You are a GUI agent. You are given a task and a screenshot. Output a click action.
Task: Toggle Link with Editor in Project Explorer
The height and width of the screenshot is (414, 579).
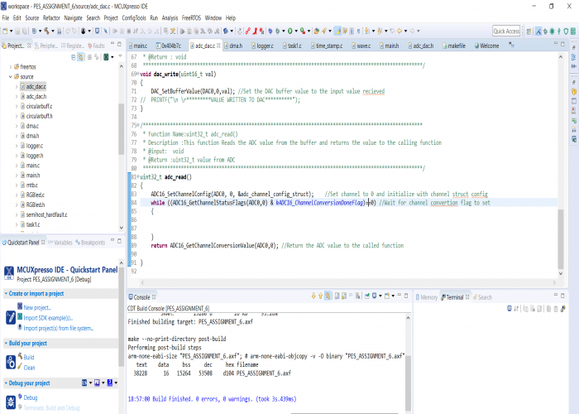tap(80, 57)
